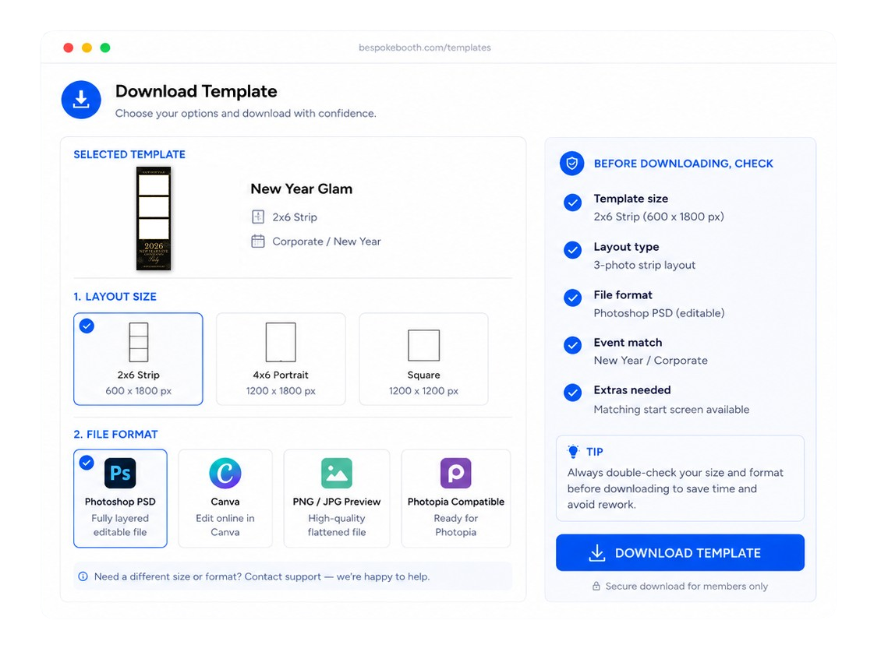Click the SELECTED TEMPLATE heading
This screenshot has height=645, width=888.
click(x=129, y=154)
